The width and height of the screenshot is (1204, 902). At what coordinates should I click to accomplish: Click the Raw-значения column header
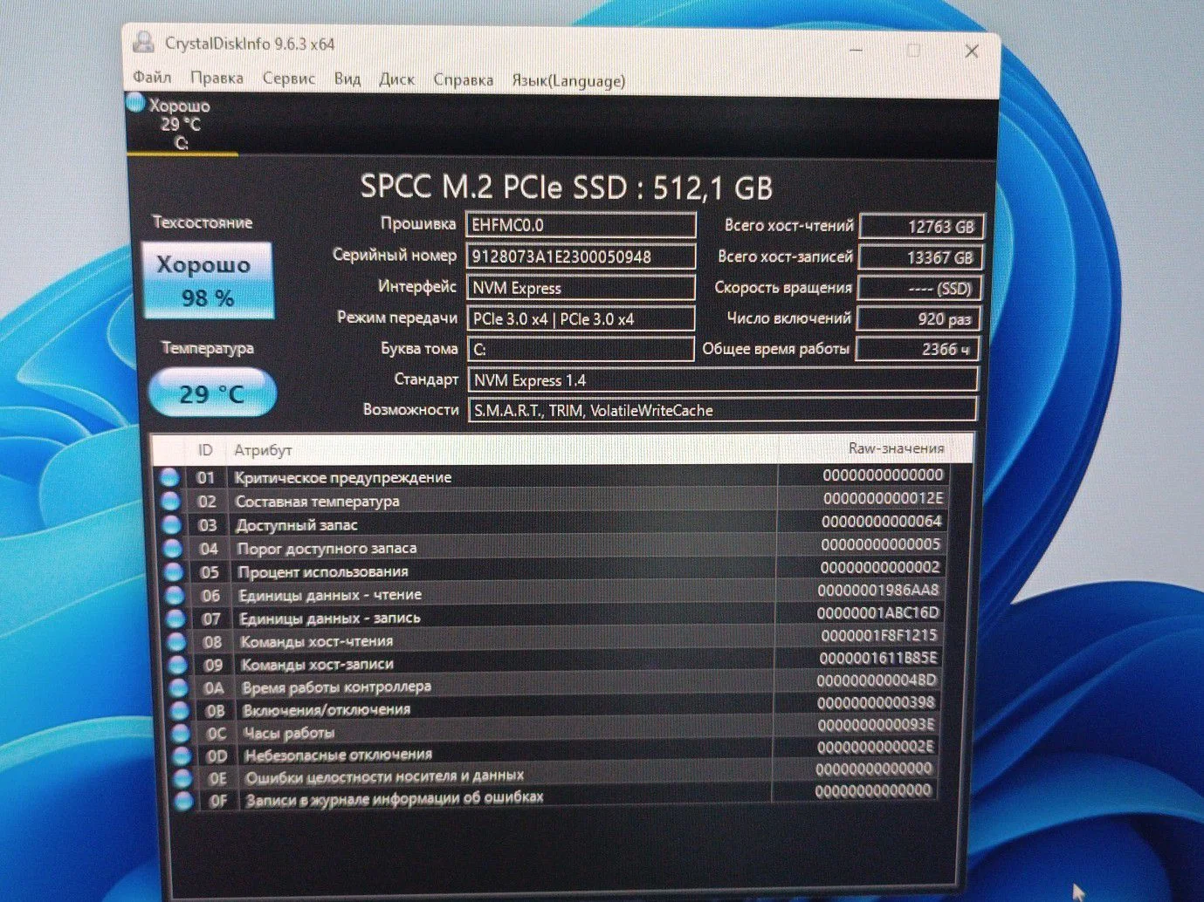tap(896, 448)
